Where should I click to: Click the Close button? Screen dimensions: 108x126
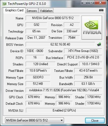(x=95, y=120)
